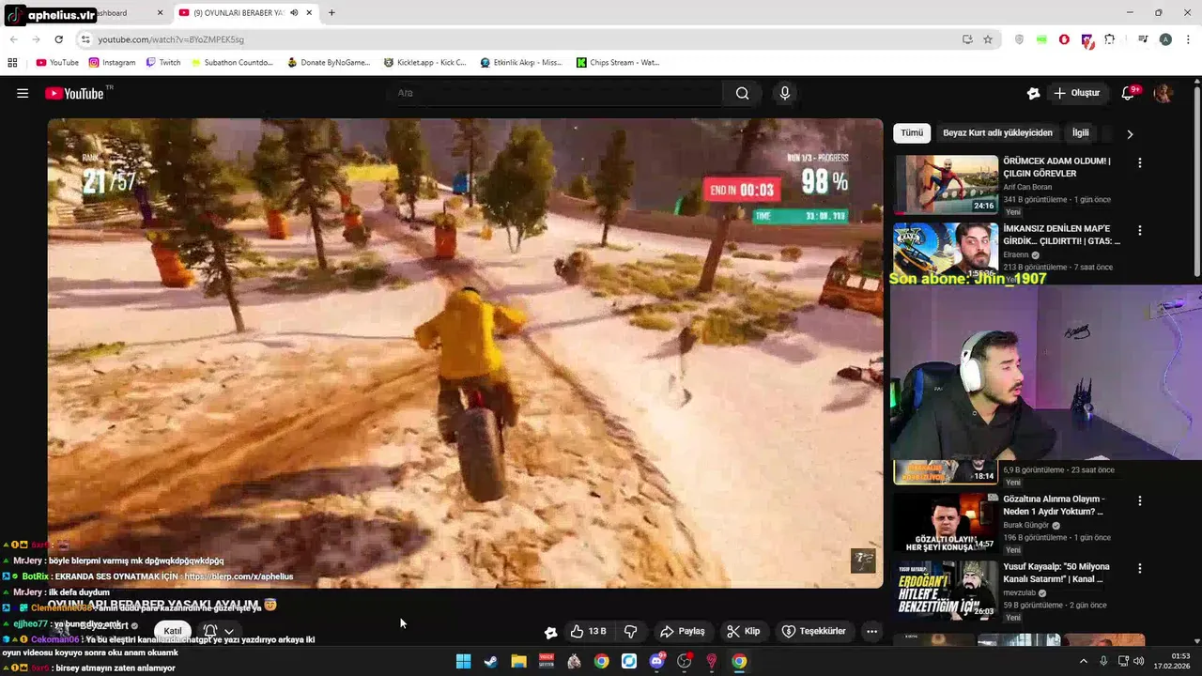
Task: Open the Arif Can Boran channel name
Action: [x=1027, y=187]
